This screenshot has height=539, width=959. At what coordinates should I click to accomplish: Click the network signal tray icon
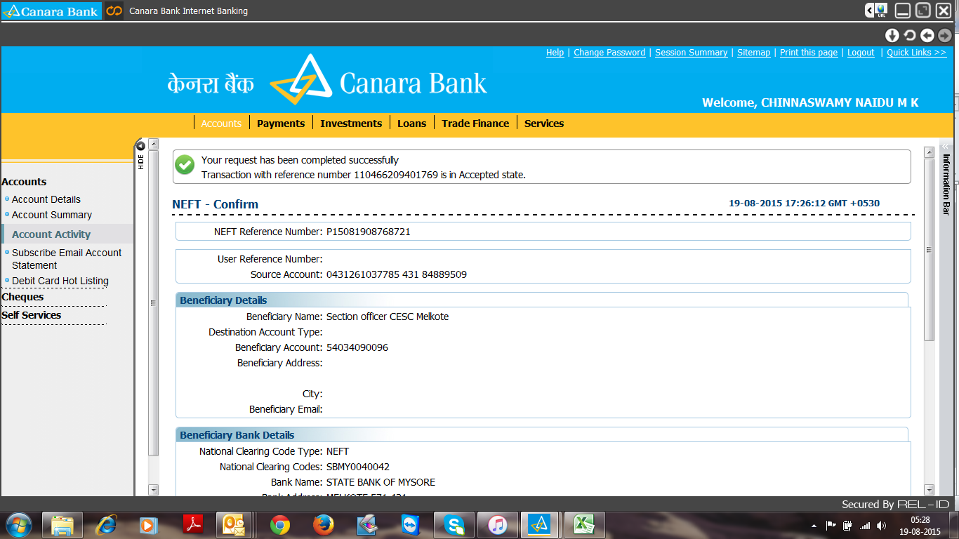865,525
